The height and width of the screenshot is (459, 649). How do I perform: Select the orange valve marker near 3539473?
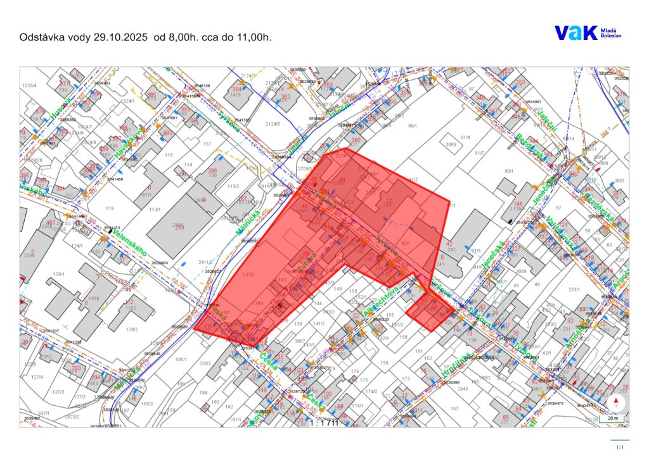(542, 395)
